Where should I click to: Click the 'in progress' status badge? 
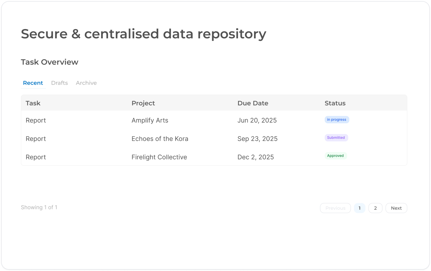pos(336,120)
